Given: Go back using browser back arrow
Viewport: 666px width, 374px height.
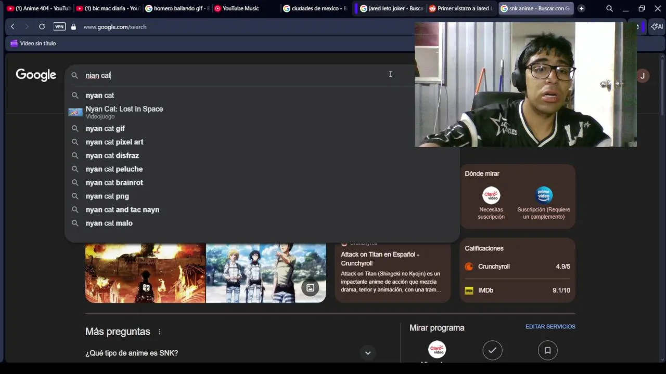Looking at the screenshot, I should (12, 26).
